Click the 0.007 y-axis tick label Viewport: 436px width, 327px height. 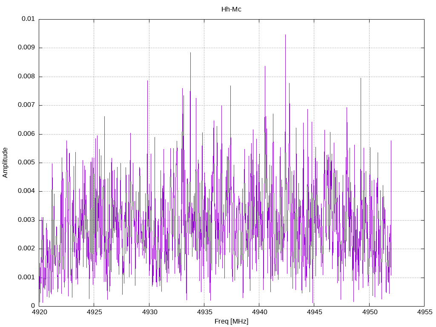[26, 105]
